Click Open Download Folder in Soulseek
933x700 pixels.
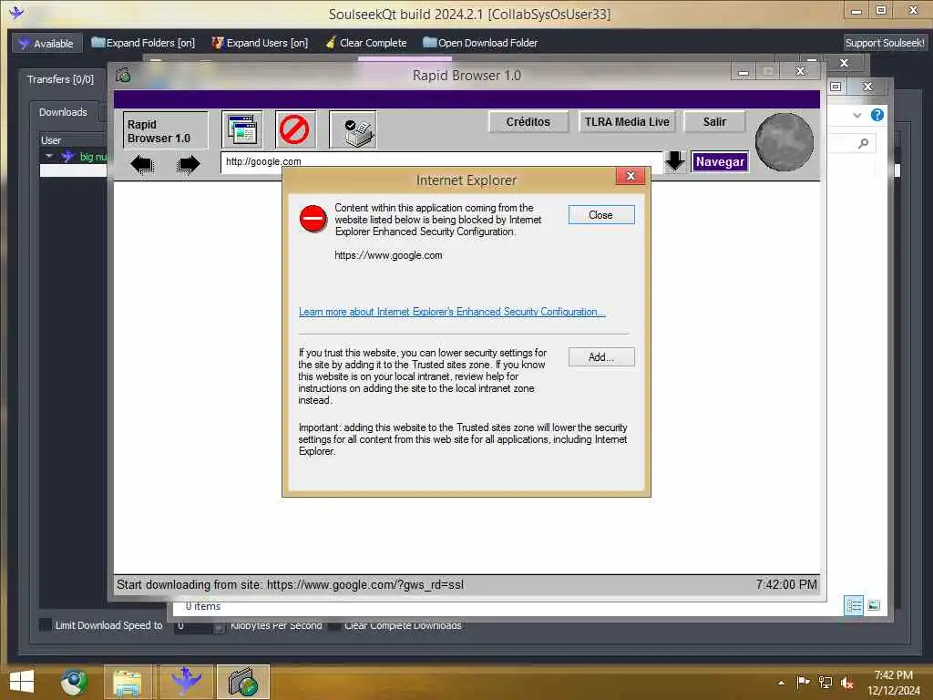click(x=480, y=43)
